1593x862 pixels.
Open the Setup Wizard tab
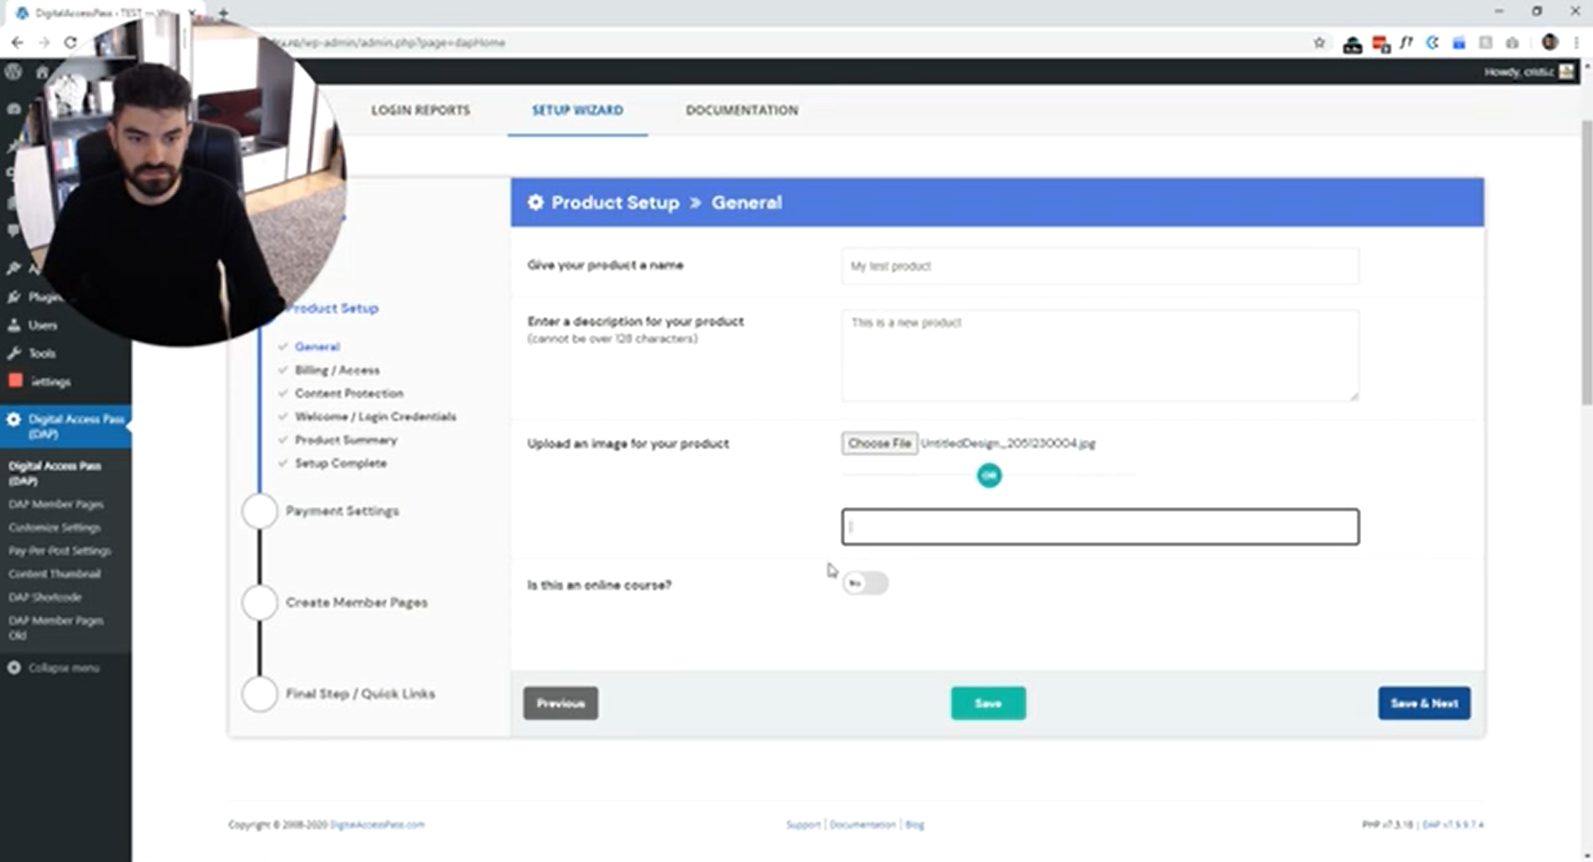(577, 111)
